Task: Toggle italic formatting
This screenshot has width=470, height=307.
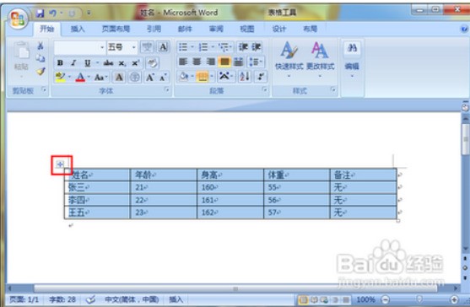Action: (73, 63)
